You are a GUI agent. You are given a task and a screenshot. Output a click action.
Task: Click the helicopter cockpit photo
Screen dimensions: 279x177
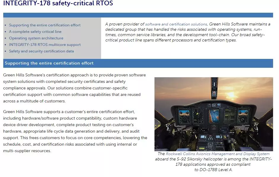click(x=214, y=114)
